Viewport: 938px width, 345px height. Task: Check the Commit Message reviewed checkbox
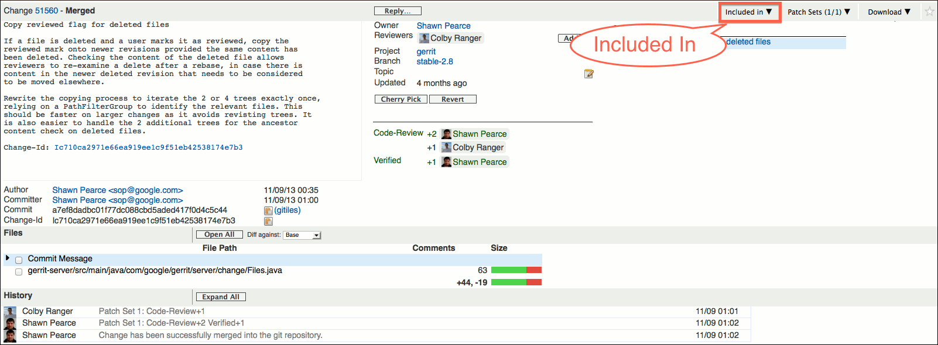click(x=19, y=260)
